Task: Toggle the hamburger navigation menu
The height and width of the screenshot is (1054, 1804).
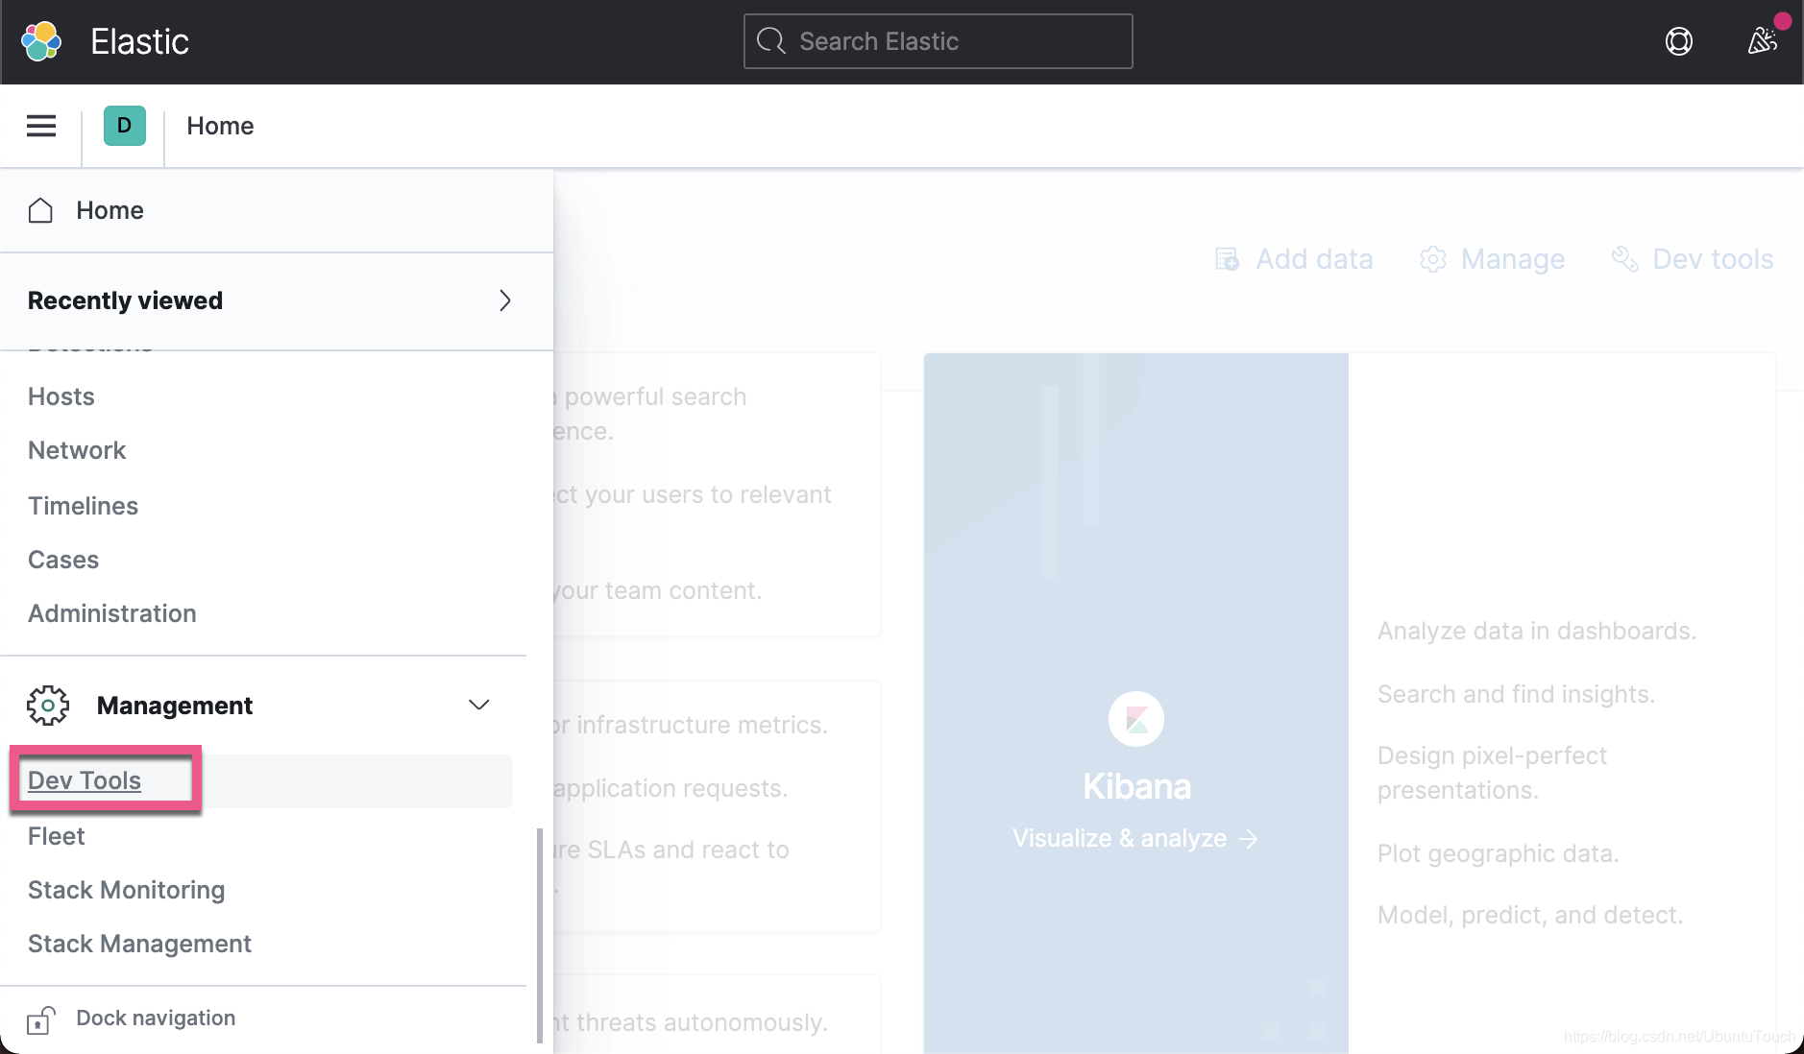Action: pos(41,126)
